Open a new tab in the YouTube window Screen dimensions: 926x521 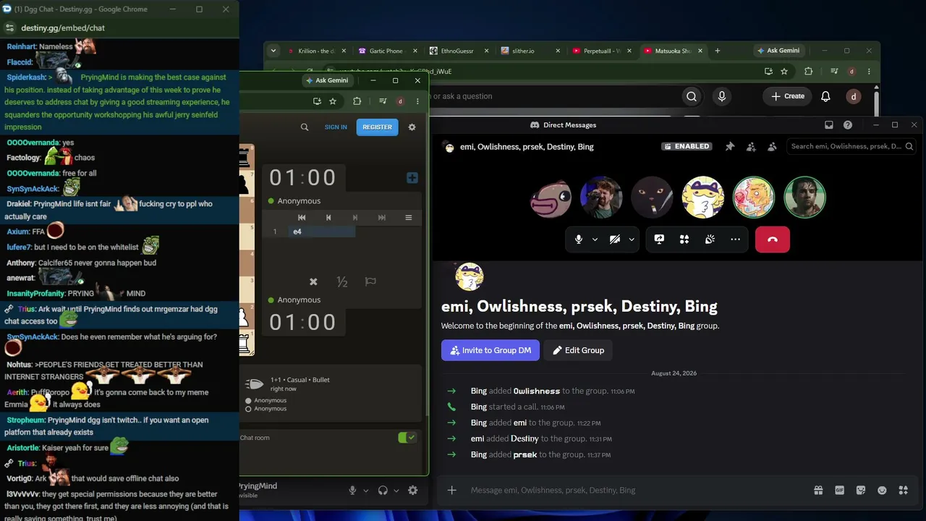[x=718, y=51]
